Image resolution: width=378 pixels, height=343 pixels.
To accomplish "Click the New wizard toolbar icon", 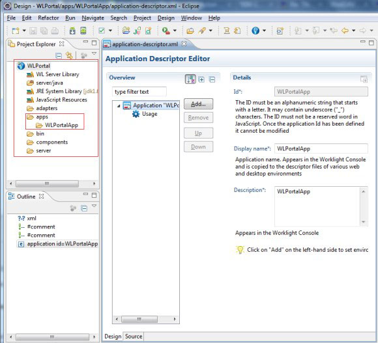I will click(16, 31).
